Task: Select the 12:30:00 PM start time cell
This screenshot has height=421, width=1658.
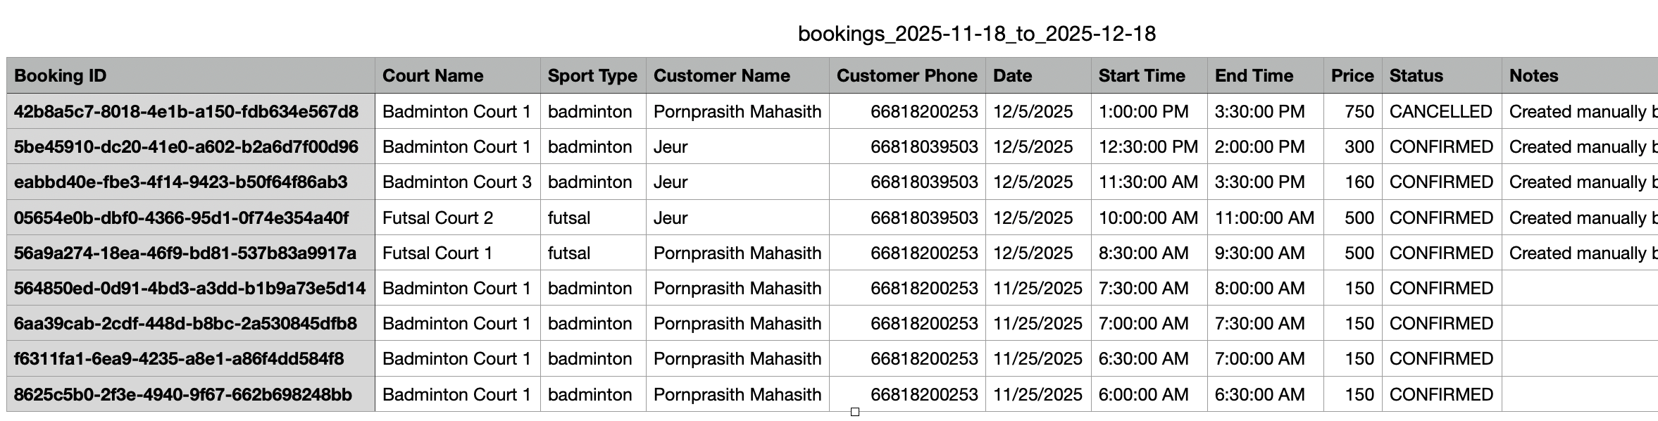Action: coord(1148,147)
